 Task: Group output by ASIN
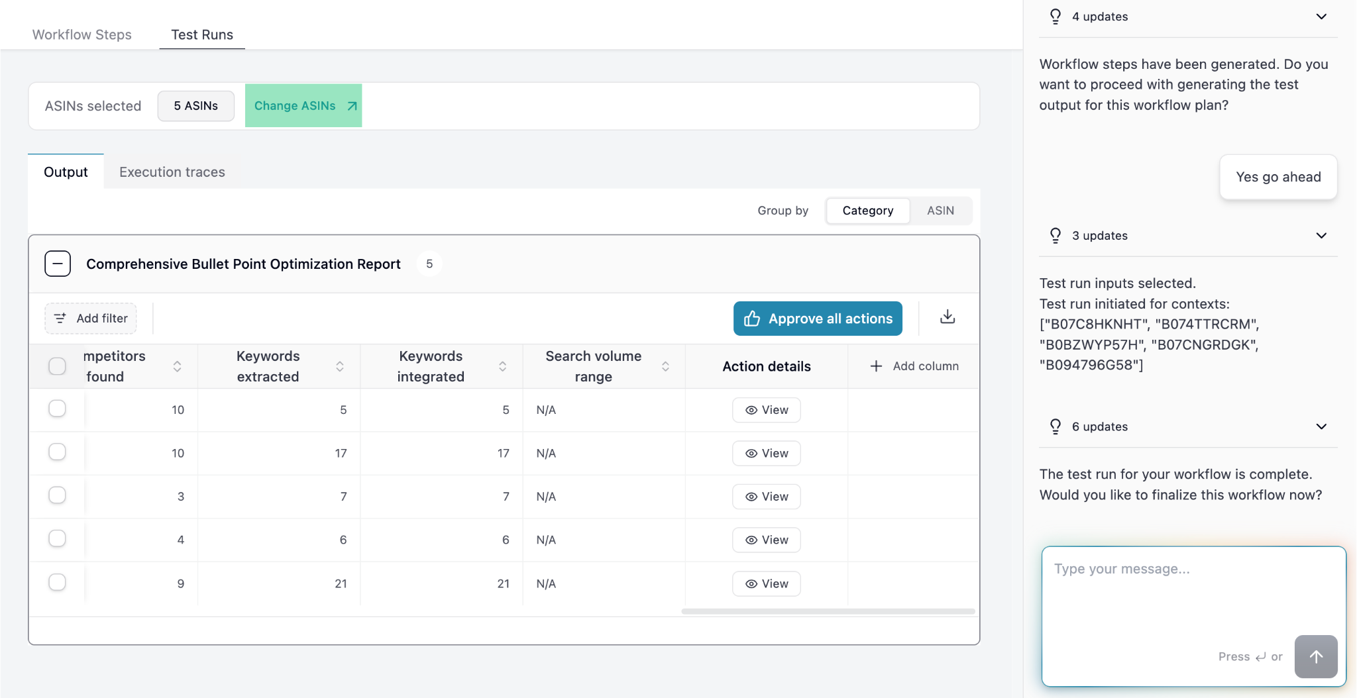[940, 211]
